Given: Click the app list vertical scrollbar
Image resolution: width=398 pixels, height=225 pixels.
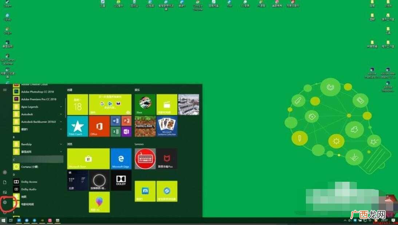Looking at the screenshot, I should tap(66, 108).
